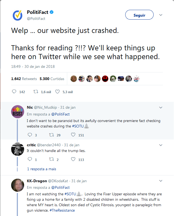Viewport: 174px width, 216px height.
Task: Click the Seguir follow button
Action: 139,15
